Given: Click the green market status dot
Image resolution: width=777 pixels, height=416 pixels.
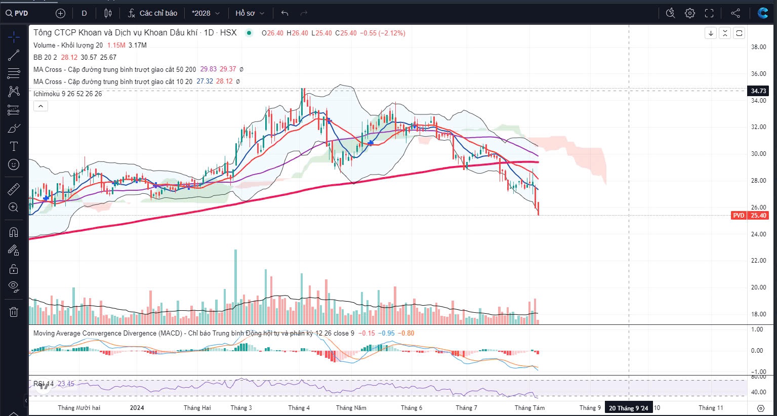Looking at the screenshot, I should click(249, 33).
